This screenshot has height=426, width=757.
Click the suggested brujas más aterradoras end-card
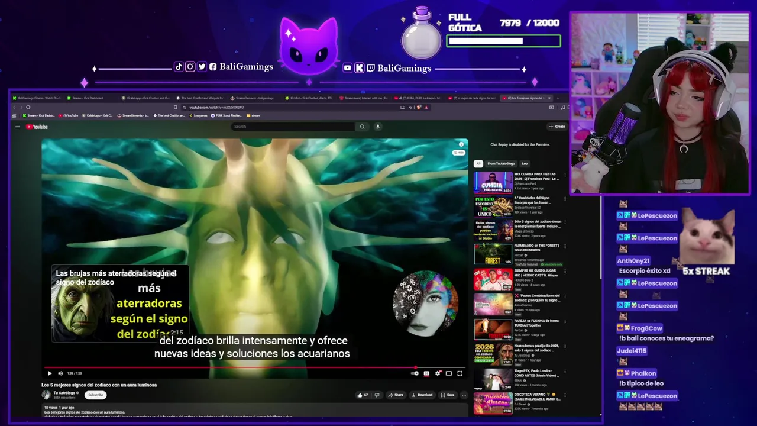click(120, 304)
